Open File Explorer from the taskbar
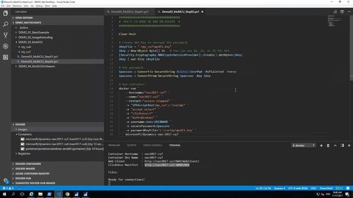This screenshot has width=353, height=198. pos(40,194)
